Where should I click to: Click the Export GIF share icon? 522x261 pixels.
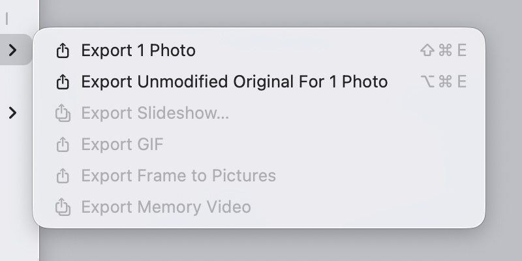(63, 144)
